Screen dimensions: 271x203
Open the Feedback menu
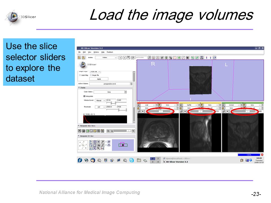point(110,52)
